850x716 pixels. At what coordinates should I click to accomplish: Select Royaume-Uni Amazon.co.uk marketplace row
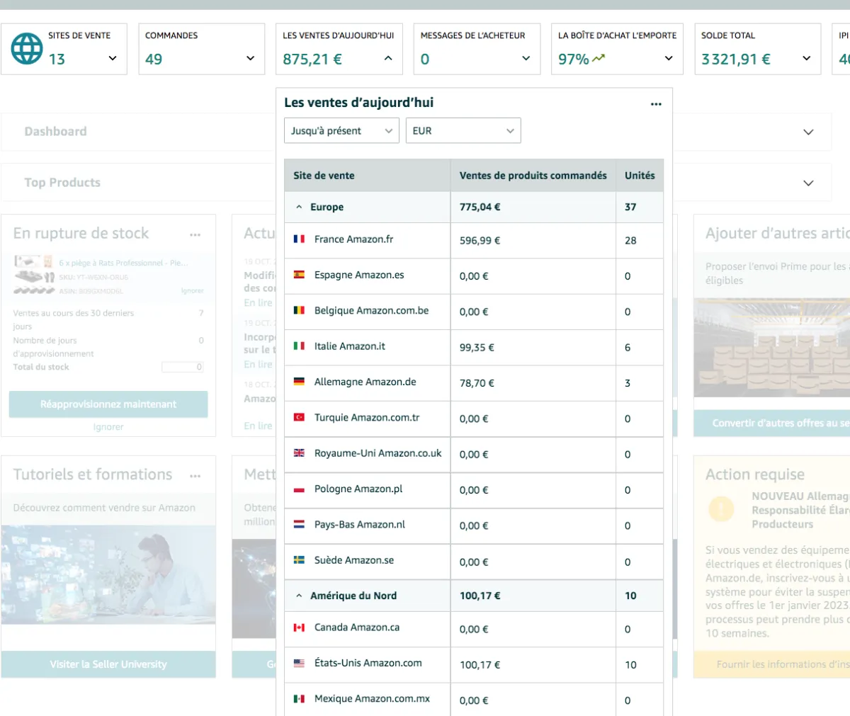474,454
